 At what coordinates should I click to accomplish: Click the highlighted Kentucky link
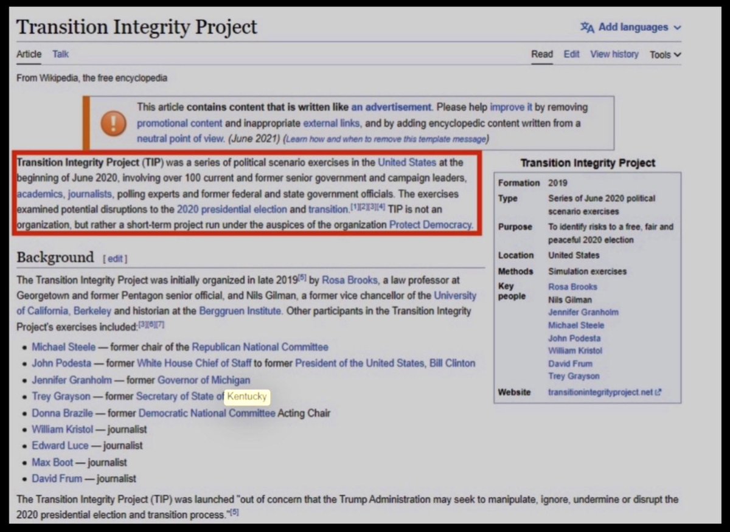click(x=246, y=396)
